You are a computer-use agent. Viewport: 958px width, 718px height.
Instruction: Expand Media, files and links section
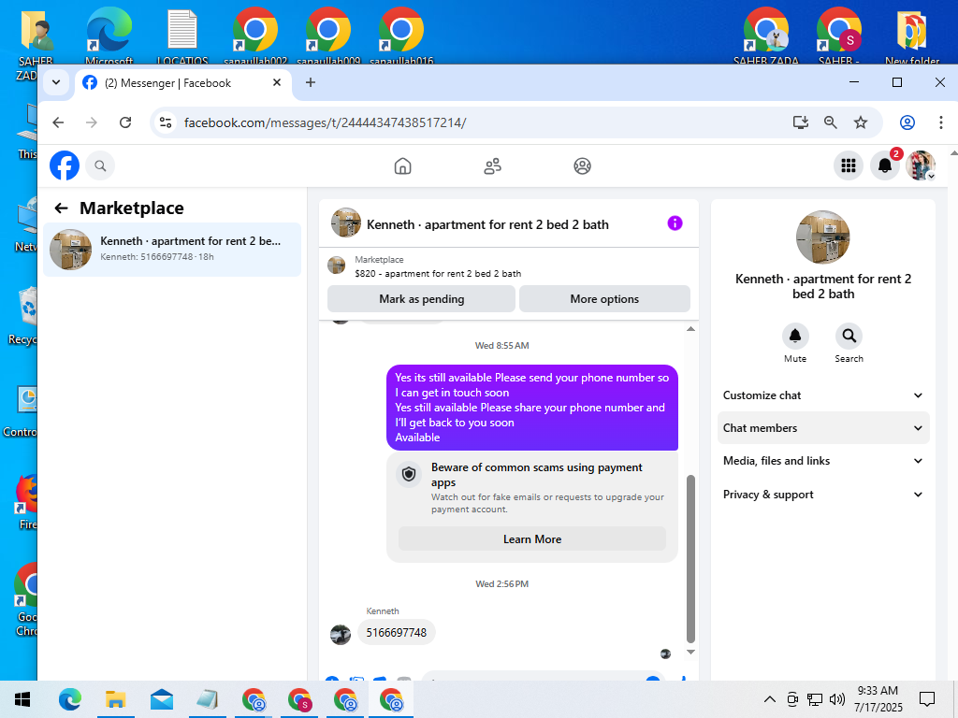pos(823,461)
